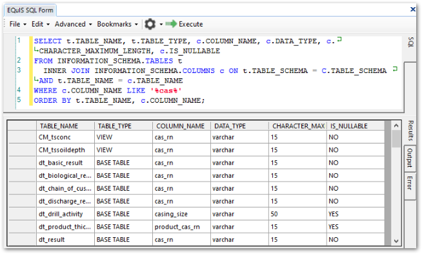Click the product_cas_rn cell
The height and width of the screenshot is (254, 422).
[182, 227]
